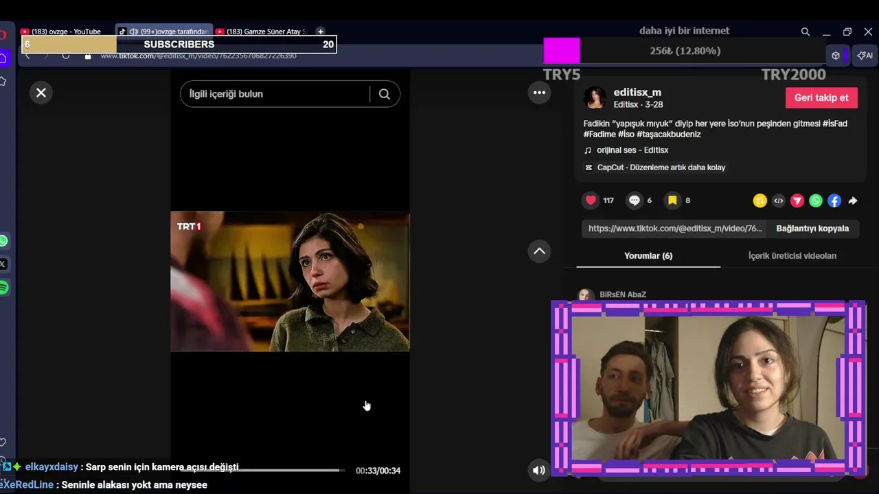
Task: Click the '117' like count
Action: click(x=608, y=200)
